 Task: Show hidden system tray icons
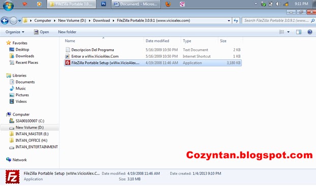[256, 4]
